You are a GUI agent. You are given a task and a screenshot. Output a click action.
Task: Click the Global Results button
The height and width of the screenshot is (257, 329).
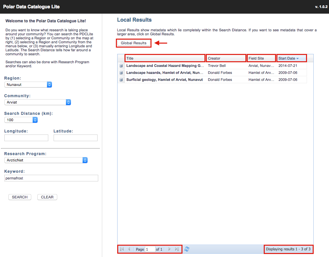tap(134, 43)
